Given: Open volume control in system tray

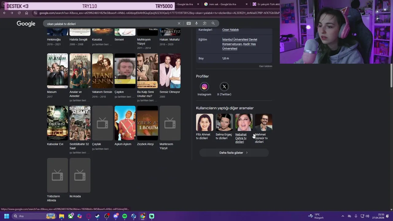Looking at the screenshot, I should (368, 216).
